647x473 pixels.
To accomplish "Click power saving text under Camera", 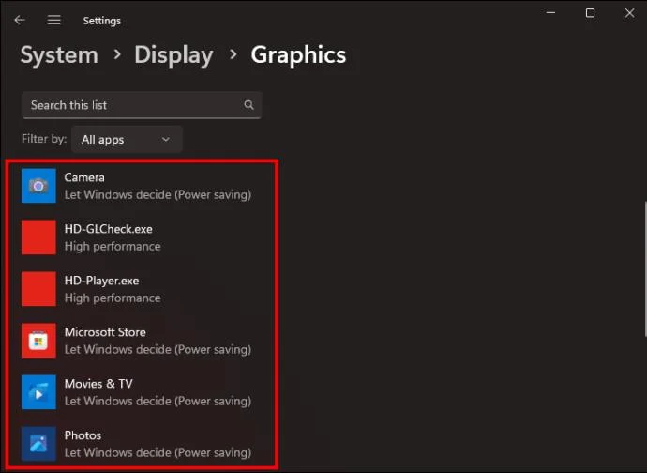I will pyautogui.click(x=158, y=195).
